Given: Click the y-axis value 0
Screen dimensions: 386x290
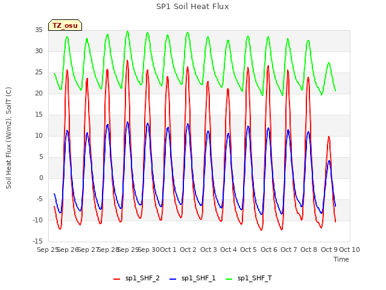Looking at the screenshot, I should (x=41, y=178).
